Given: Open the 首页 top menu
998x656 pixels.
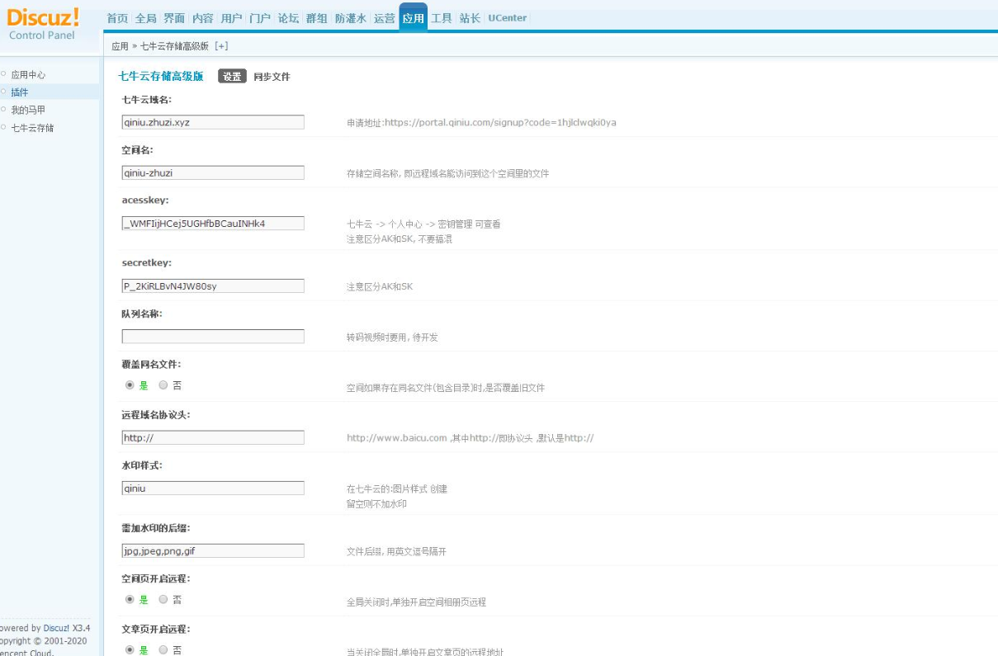Looking at the screenshot, I should pos(118,18).
